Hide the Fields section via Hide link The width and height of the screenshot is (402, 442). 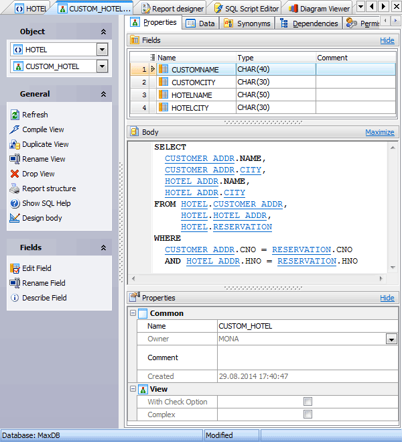(387, 40)
